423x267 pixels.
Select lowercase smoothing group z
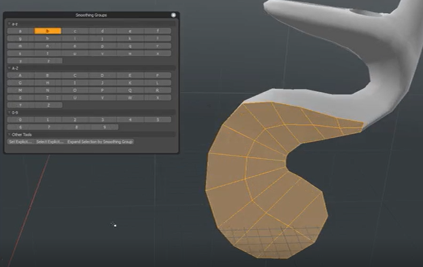coord(48,61)
